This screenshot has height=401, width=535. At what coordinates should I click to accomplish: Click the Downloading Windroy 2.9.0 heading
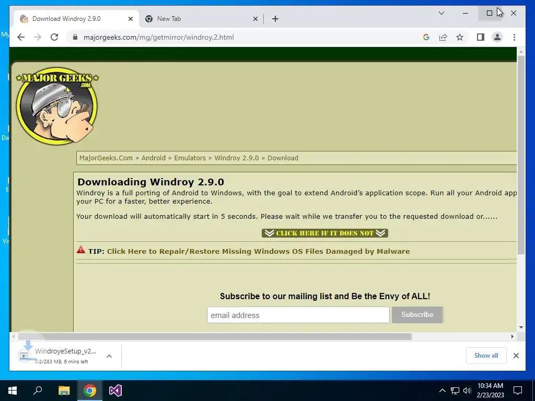150,182
